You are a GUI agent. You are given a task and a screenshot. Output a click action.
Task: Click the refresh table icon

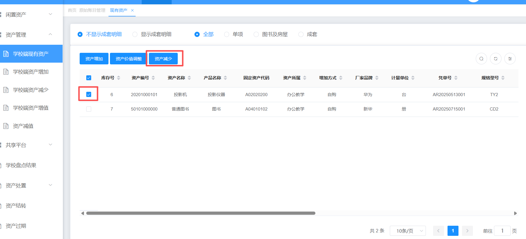[496, 59]
